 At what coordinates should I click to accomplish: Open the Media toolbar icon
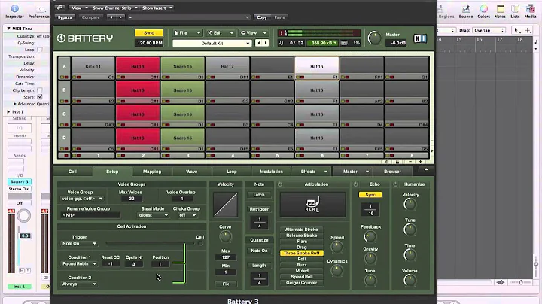(x=530, y=8)
